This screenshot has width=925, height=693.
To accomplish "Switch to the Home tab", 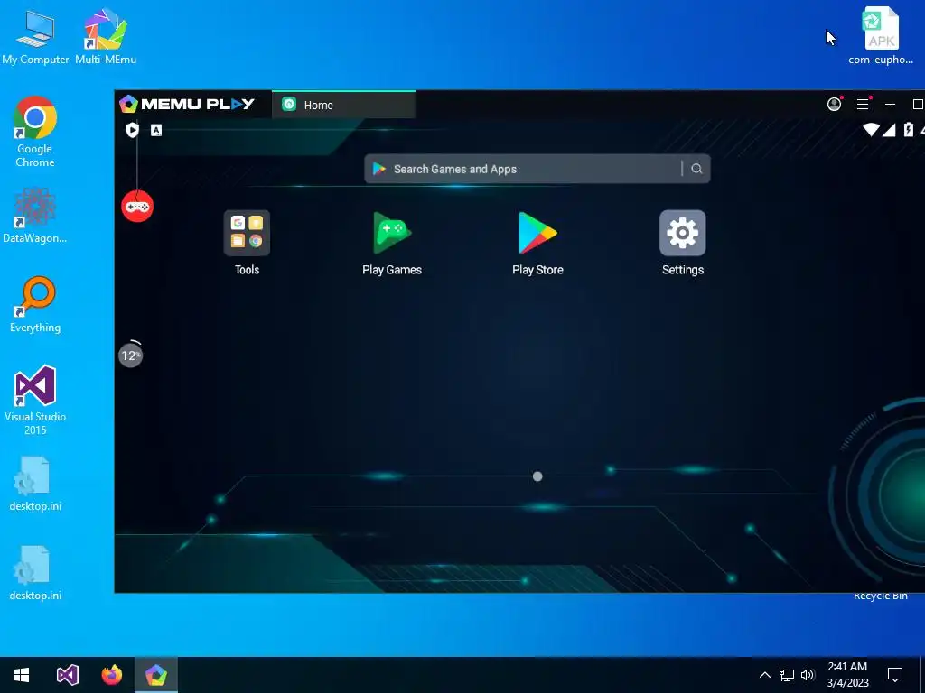I will (343, 105).
